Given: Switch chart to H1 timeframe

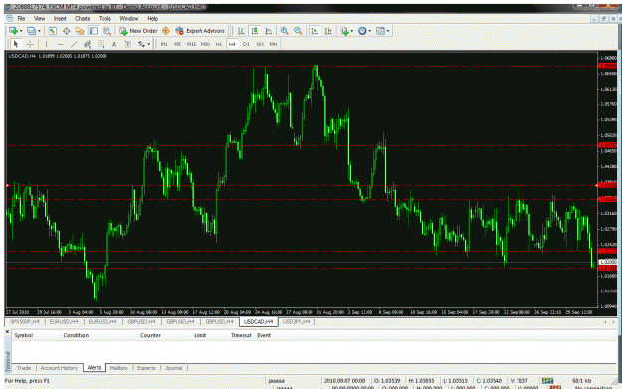Looking at the screenshot, I should (219, 44).
